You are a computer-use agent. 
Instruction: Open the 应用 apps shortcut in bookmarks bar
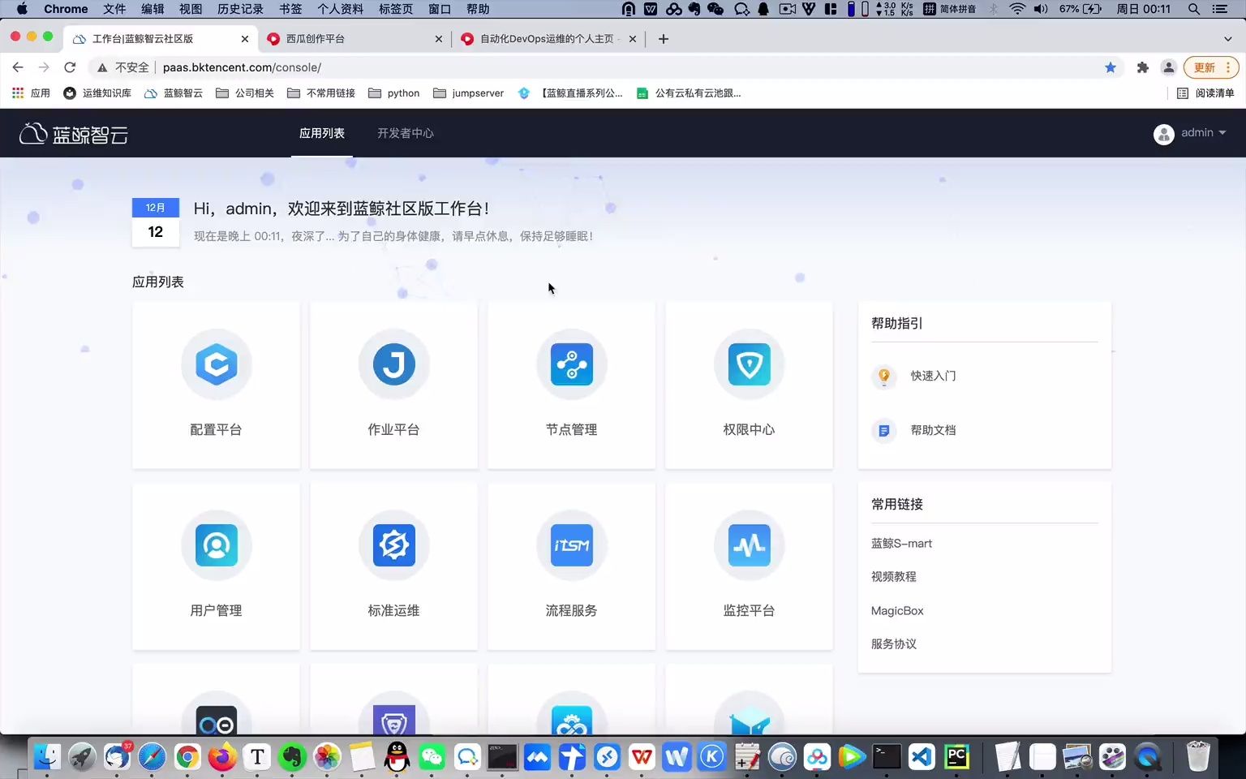tap(31, 93)
